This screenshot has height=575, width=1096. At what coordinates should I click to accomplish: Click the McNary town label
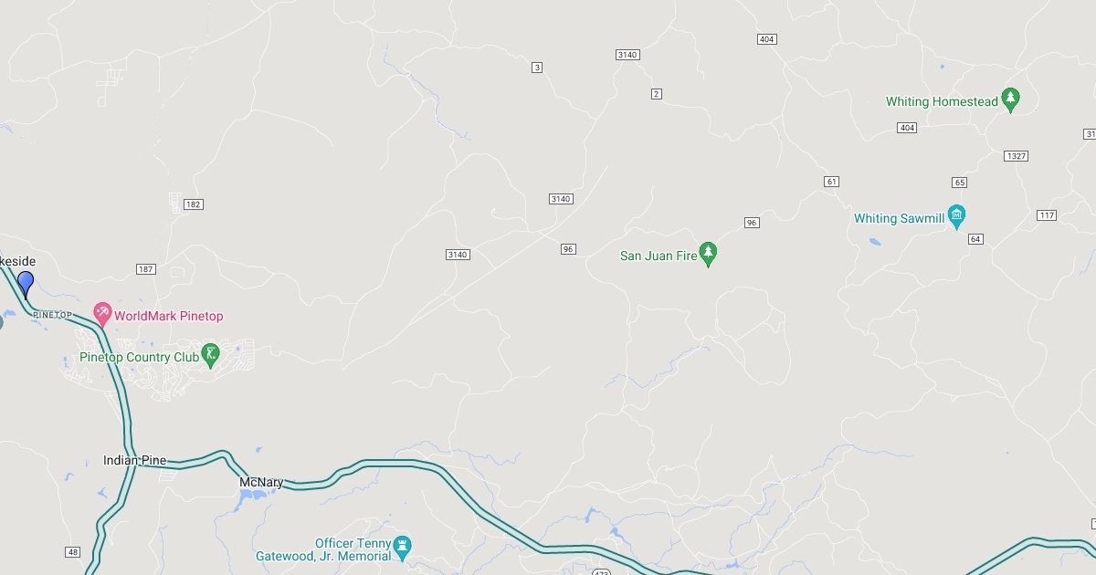click(x=261, y=482)
